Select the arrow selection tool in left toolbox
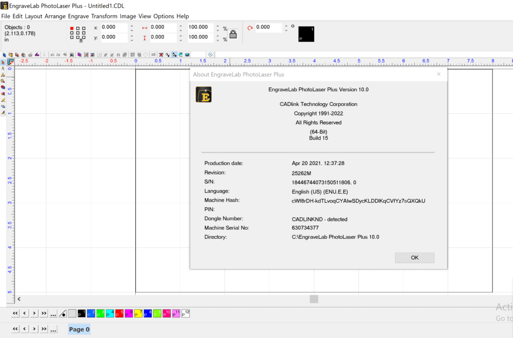513x338 pixels. pyautogui.click(x=3, y=62)
